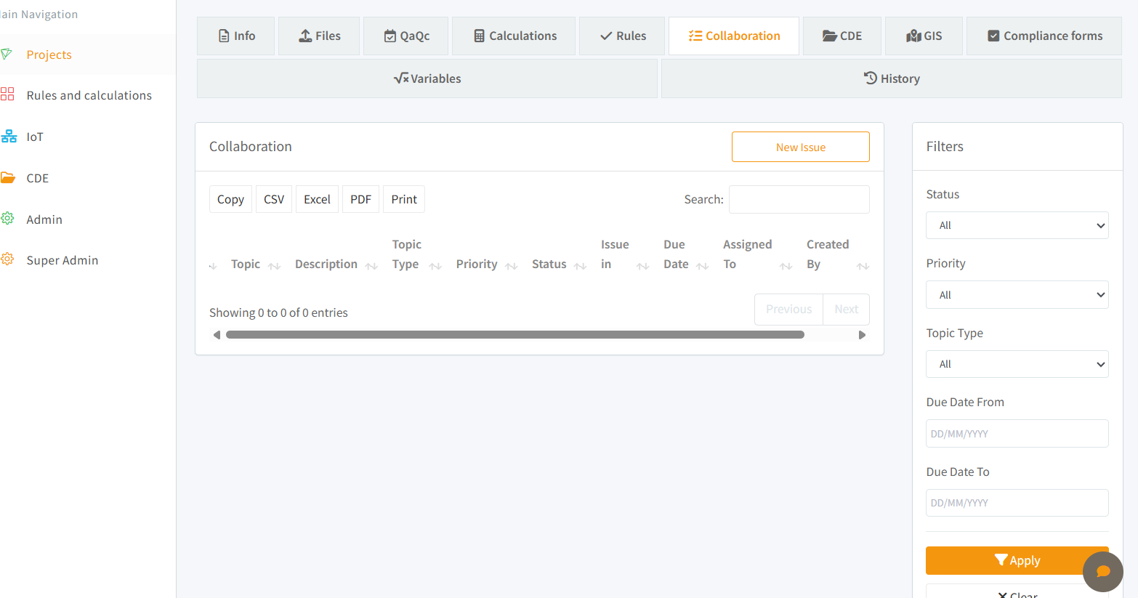
Task: Click the Super Admin gear icon
Action: click(7, 259)
